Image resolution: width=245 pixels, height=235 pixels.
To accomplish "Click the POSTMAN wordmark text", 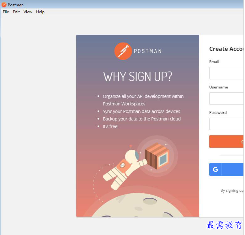I will (x=148, y=51).
